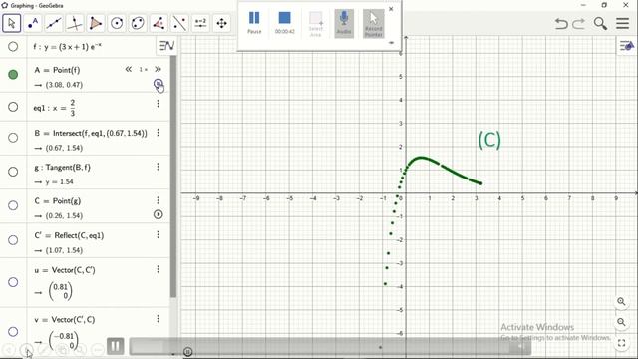The height and width of the screenshot is (359, 638).
Task: Decrease animation speed of point A
Action: [129, 69]
